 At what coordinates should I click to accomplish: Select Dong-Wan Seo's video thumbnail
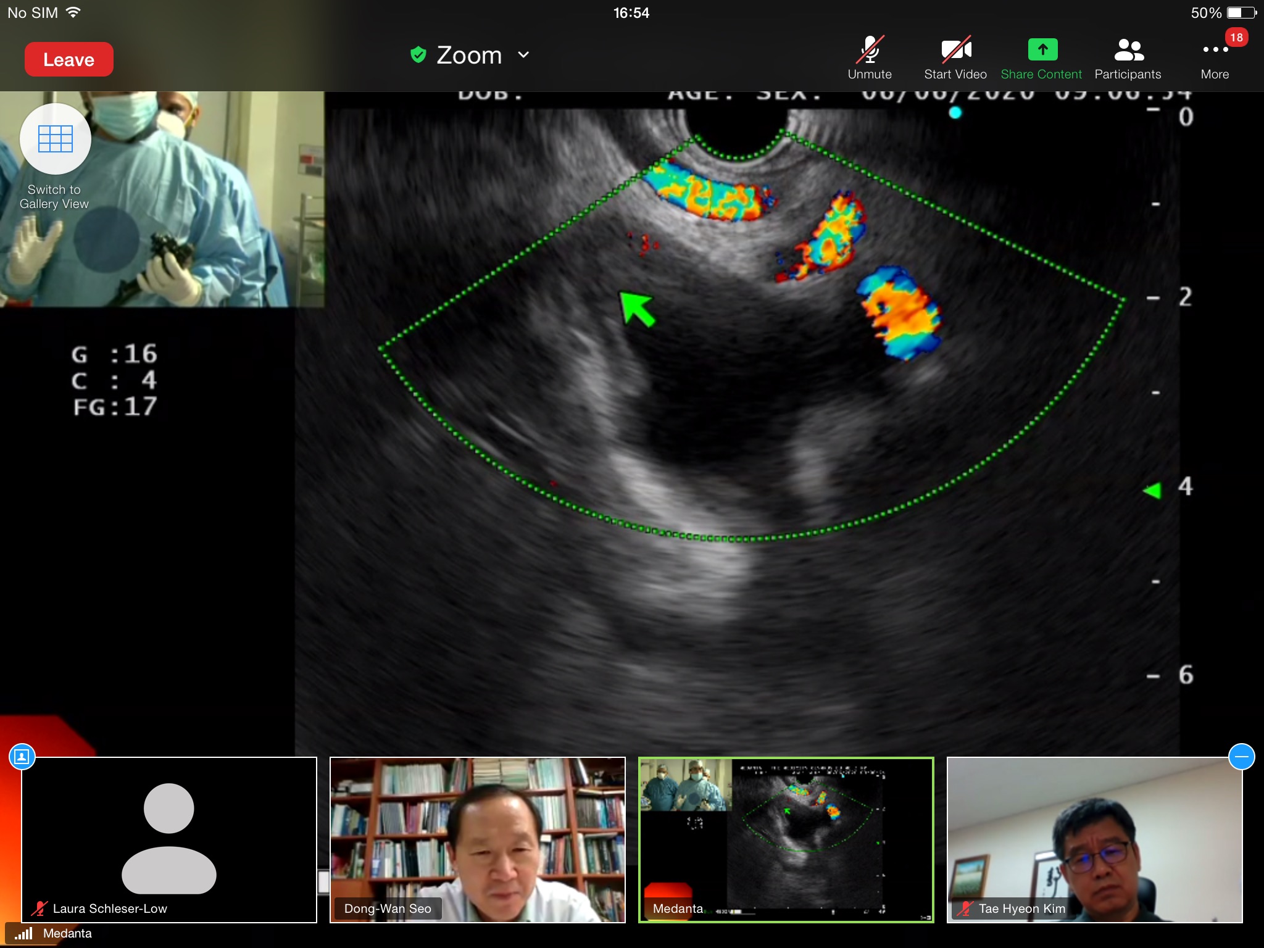click(x=477, y=839)
